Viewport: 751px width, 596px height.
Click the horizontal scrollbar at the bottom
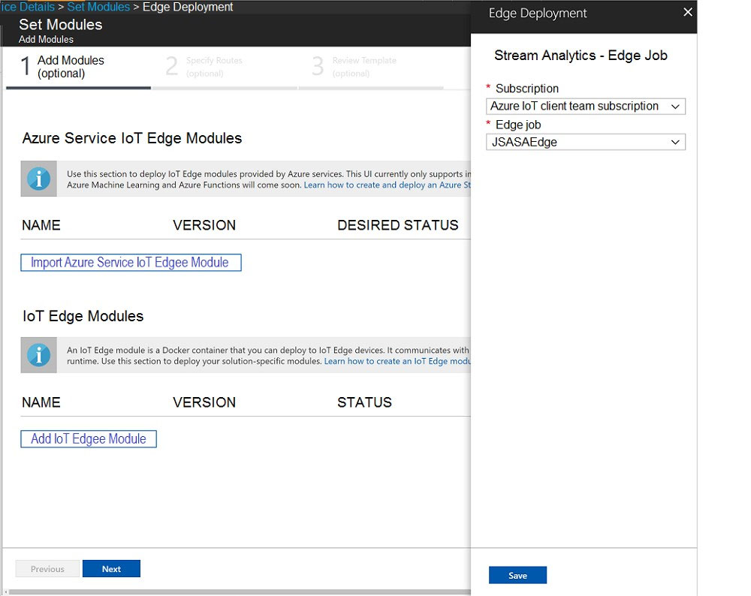pyautogui.click(x=240, y=592)
